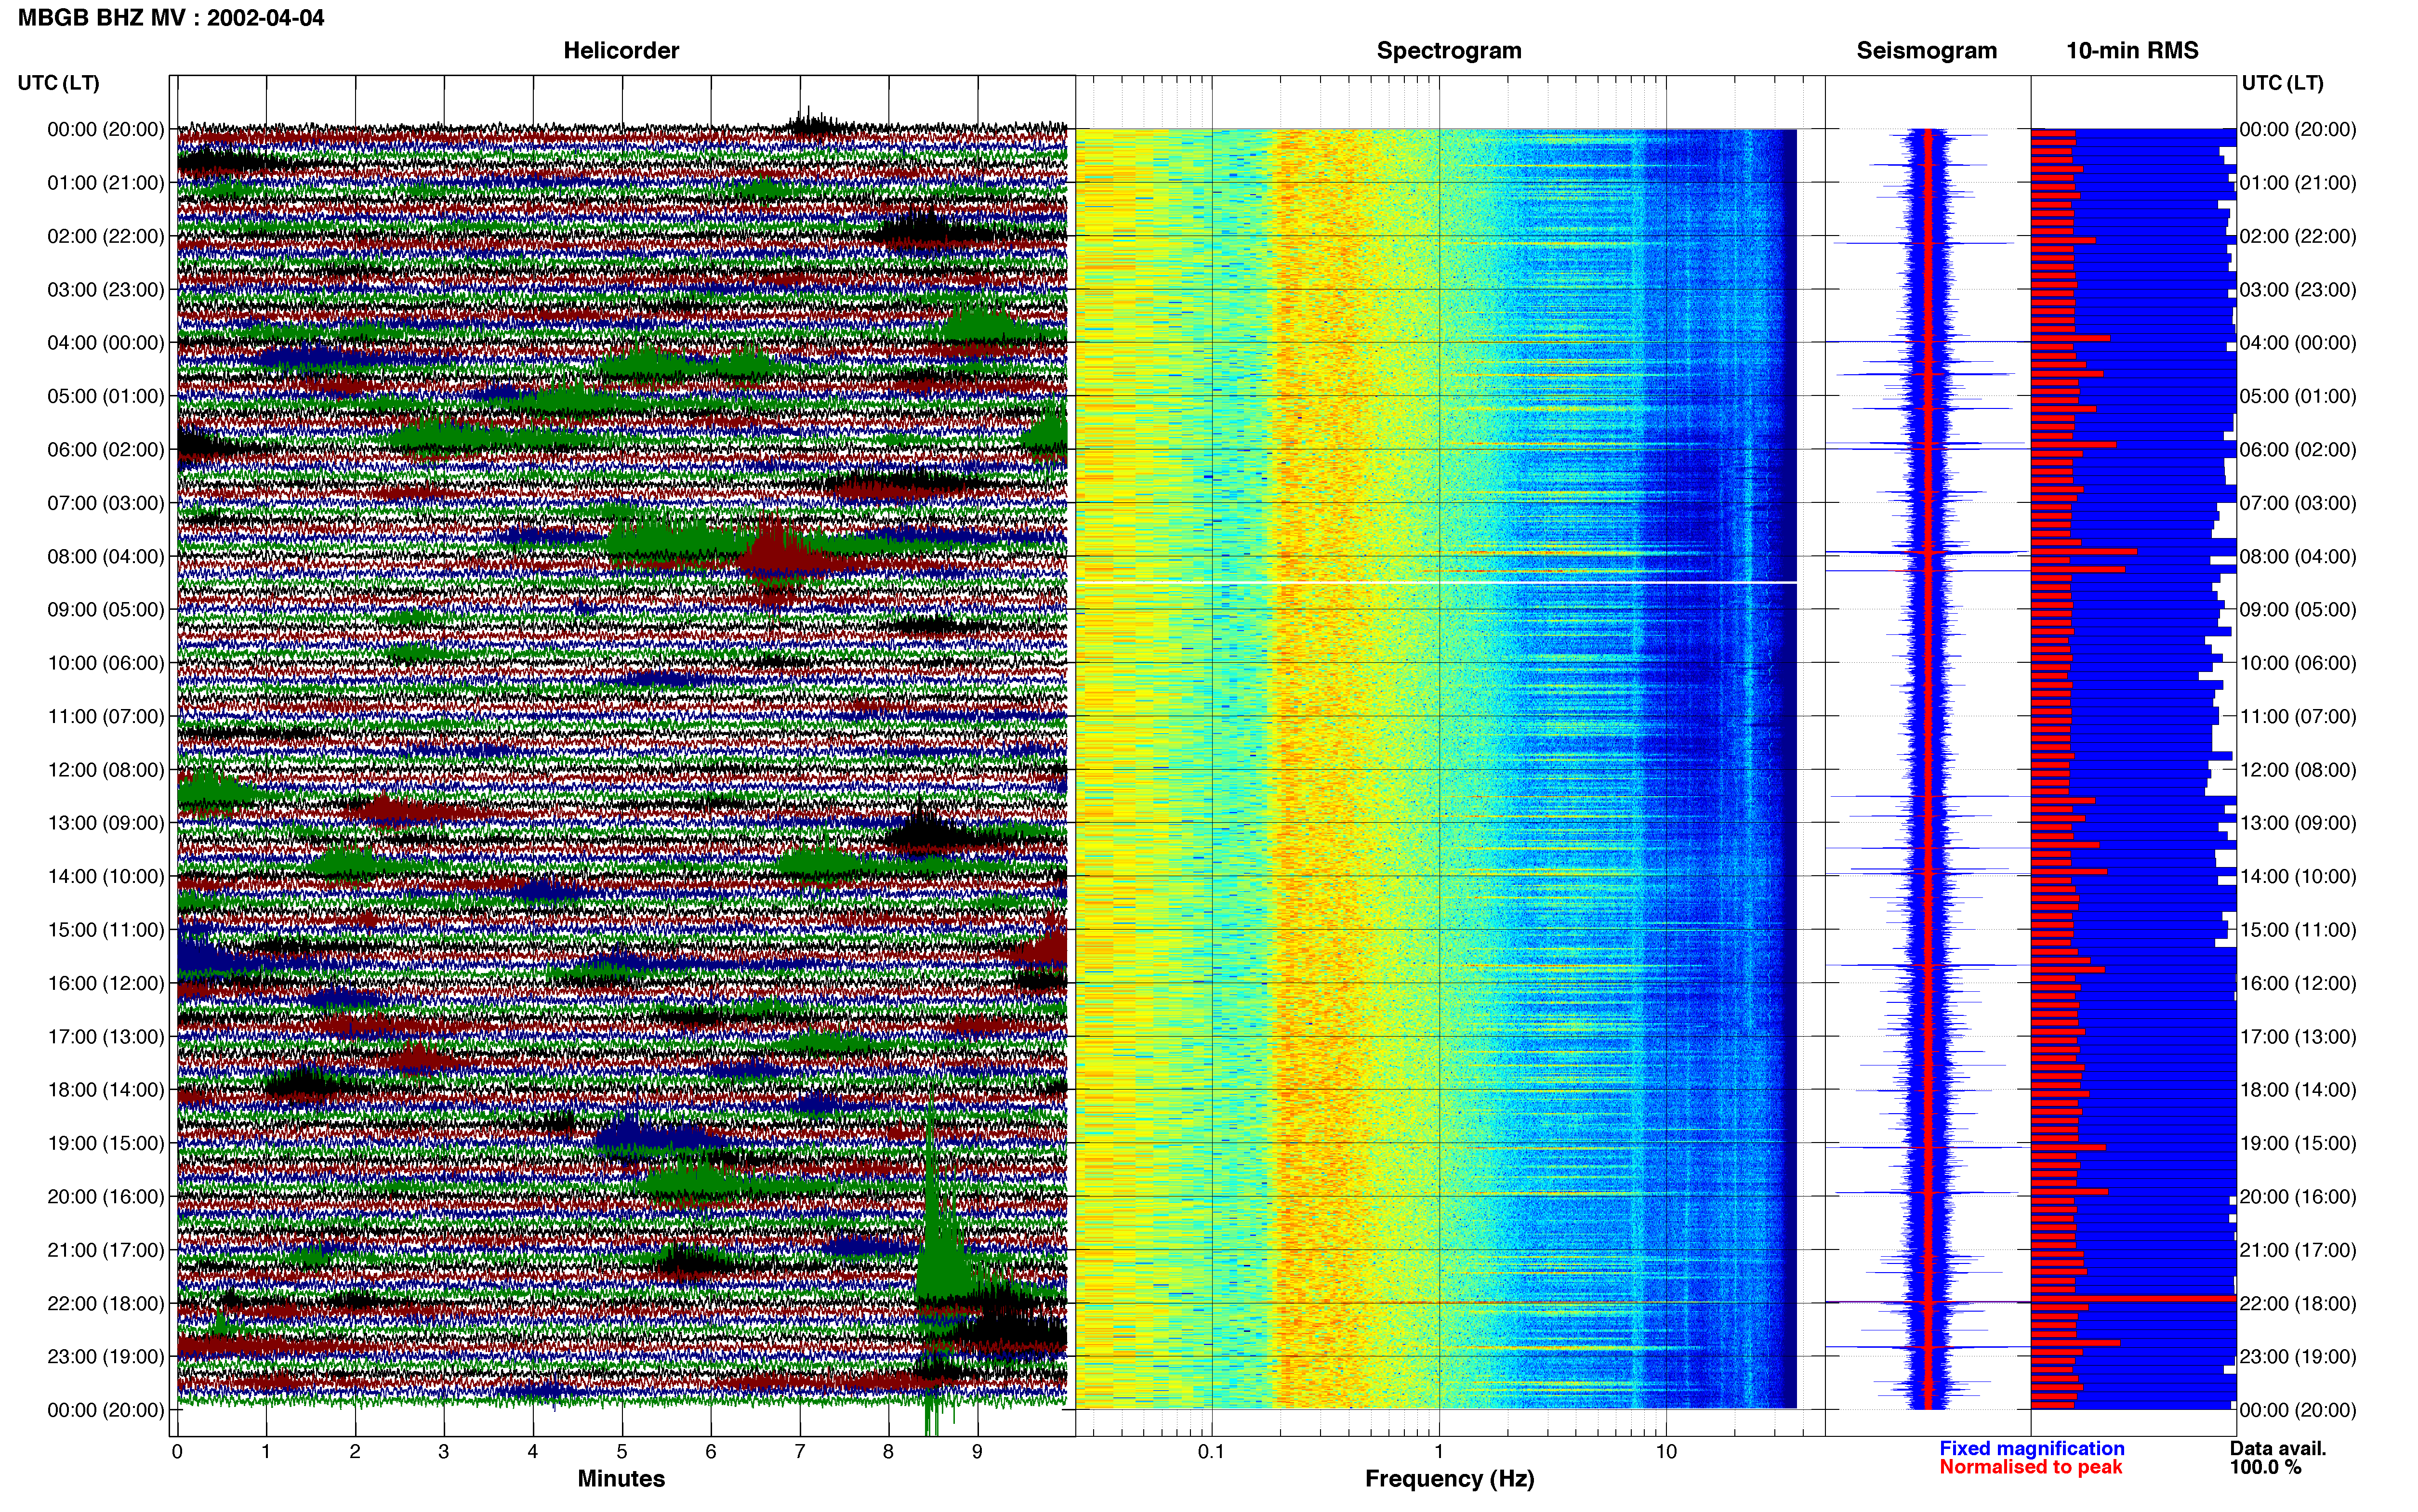This screenshot has width=2418, height=1512.
Task: Select Helicorder time label '14:00 (10:00)'
Action: (x=106, y=876)
